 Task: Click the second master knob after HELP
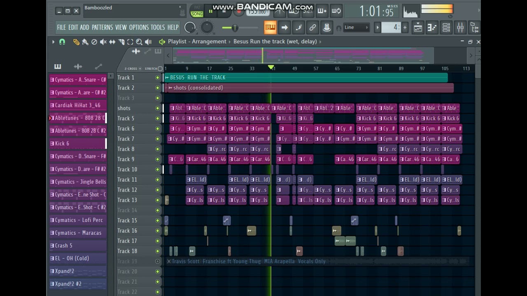(x=207, y=28)
